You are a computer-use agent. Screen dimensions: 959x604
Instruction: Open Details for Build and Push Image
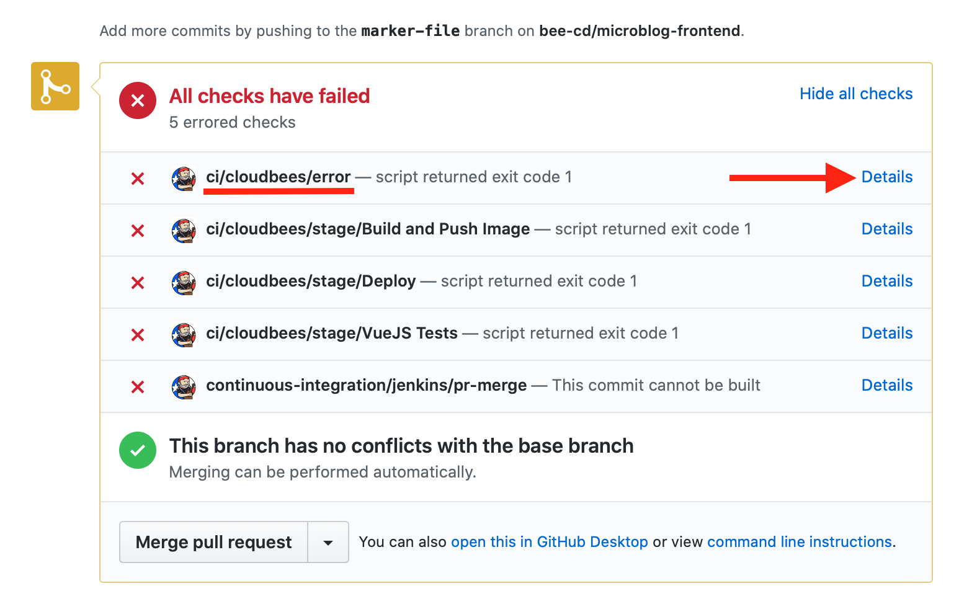tap(887, 229)
